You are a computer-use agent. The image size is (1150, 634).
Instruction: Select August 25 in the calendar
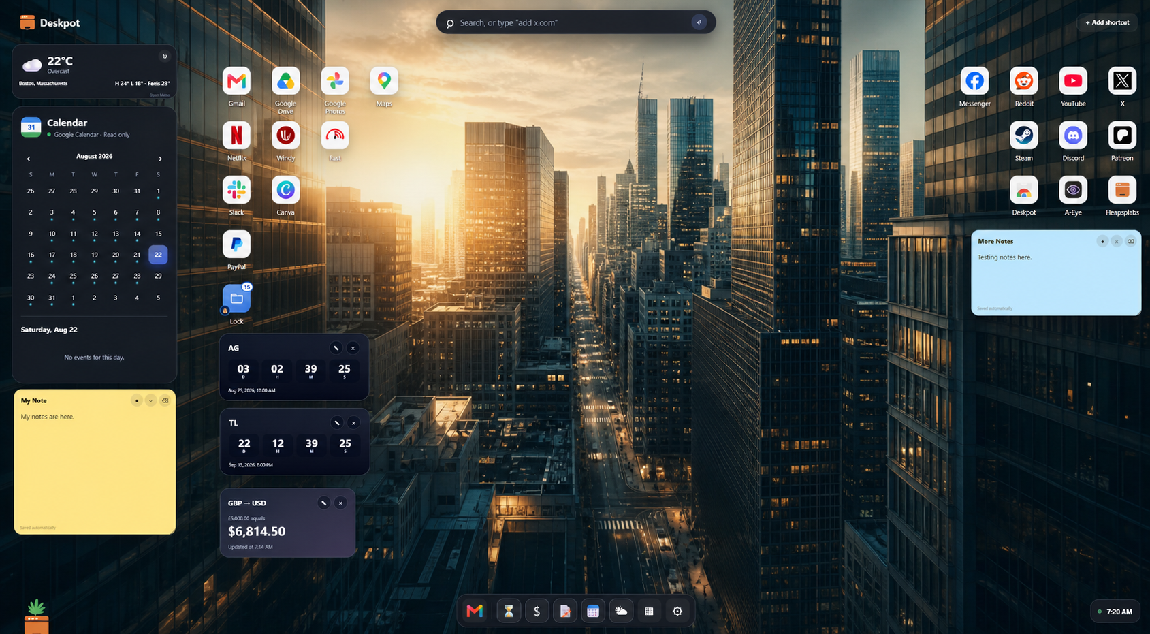(x=73, y=276)
